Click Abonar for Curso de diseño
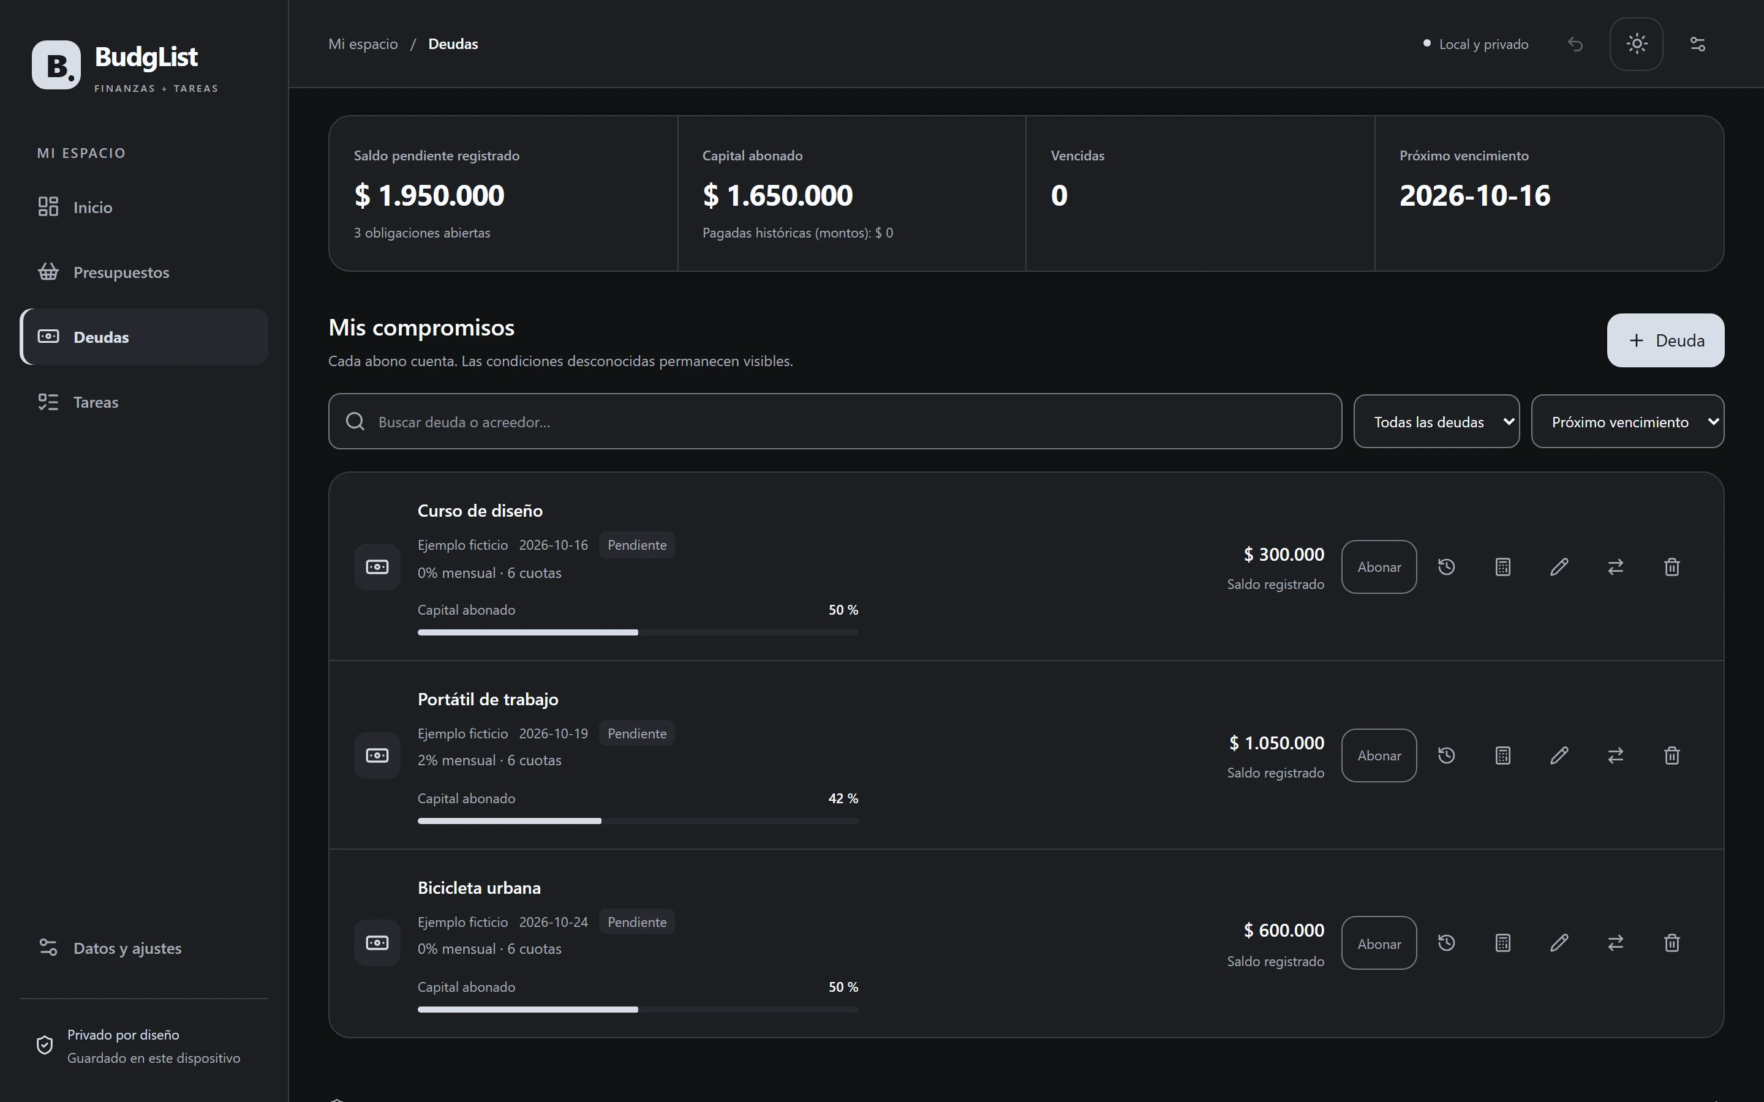The width and height of the screenshot is (1764, 1102). click(1378, 567)
